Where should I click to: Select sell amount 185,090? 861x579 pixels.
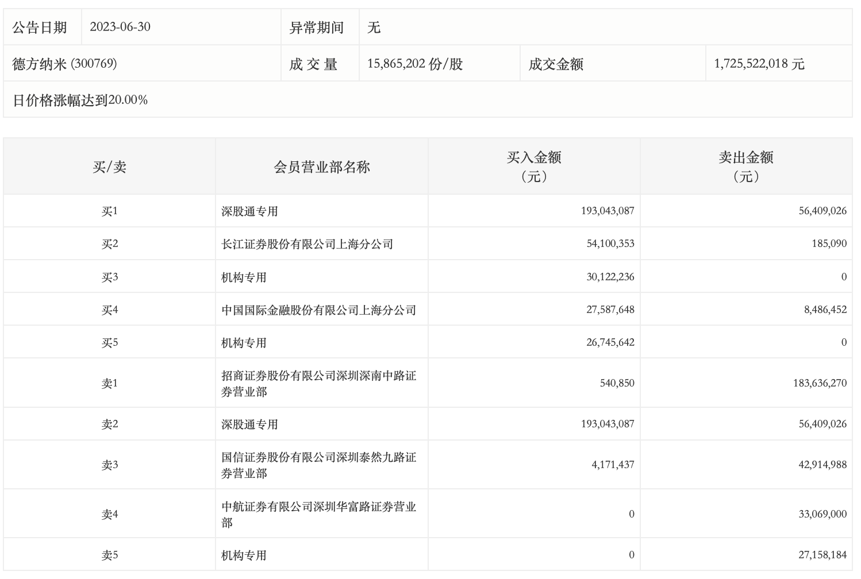pyautogui.click(x=829, y=244)
